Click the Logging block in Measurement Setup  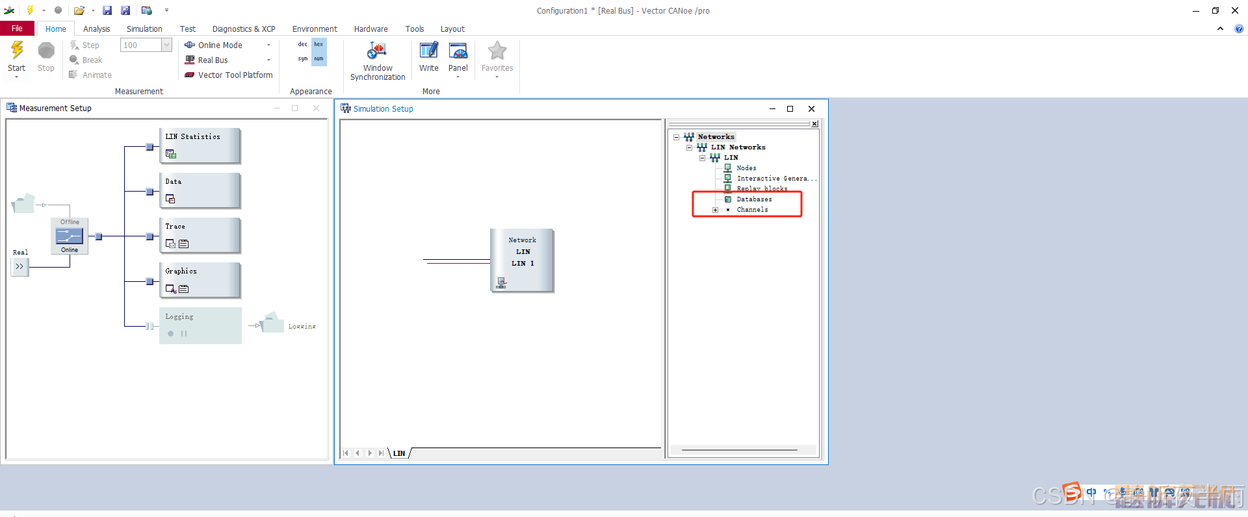point(200,325)
